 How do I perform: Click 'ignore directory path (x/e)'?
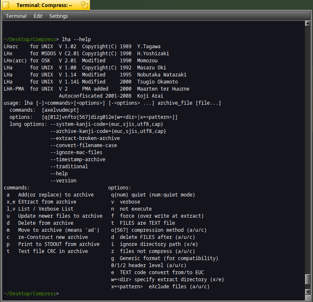[x=159, y=244]
